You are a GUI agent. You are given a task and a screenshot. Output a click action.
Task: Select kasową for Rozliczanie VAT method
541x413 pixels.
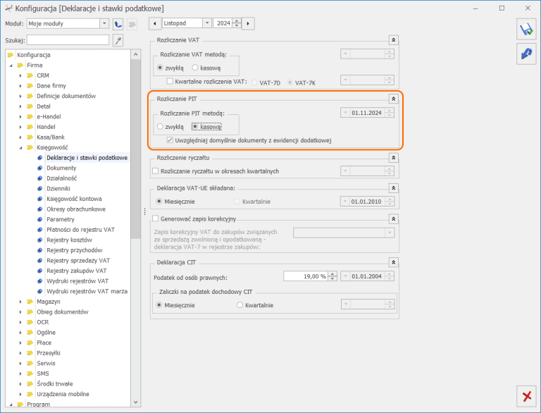click(x=195, y=68)
